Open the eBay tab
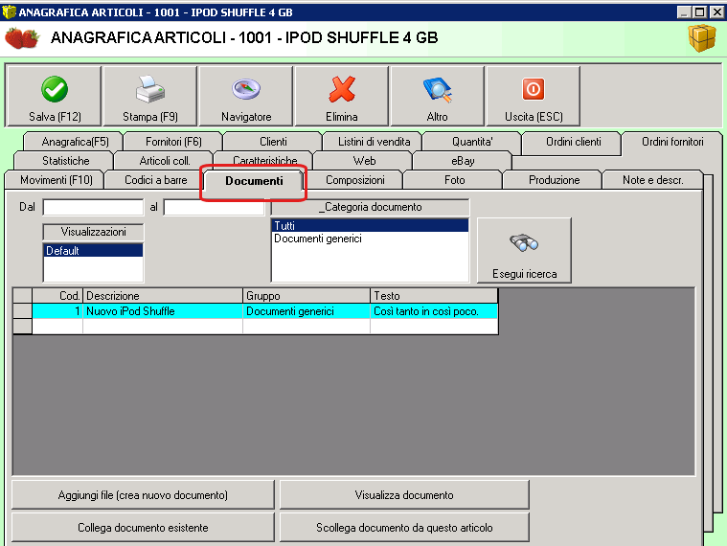The image size is (727, 546). pyautogui.click(x=464, y=160)
